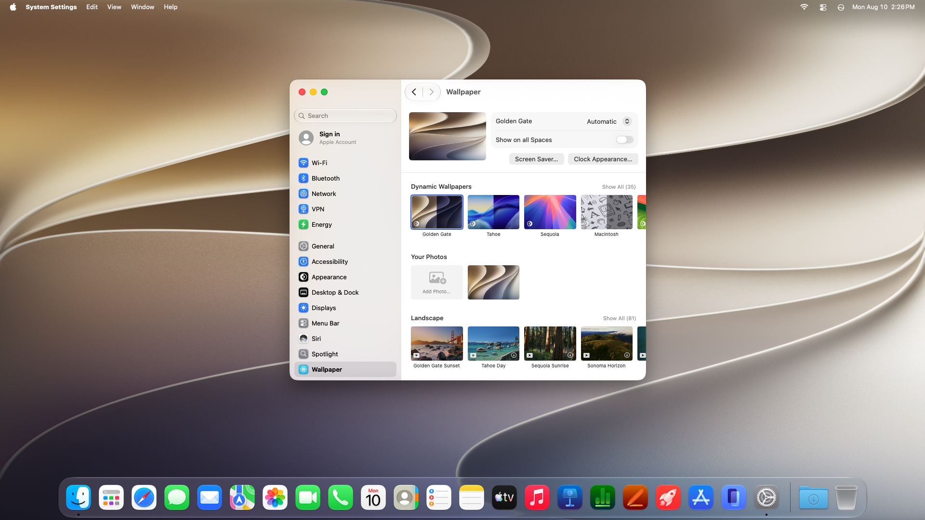Open the Window menu
Viewport: 925px width, 520px height.
tap(143, 7)
